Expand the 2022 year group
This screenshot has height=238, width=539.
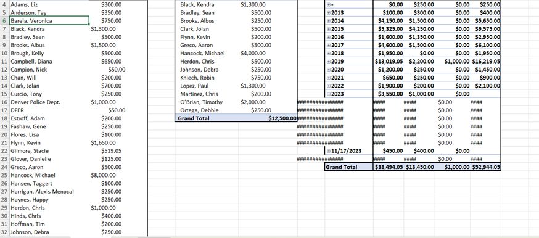[329, 86]
